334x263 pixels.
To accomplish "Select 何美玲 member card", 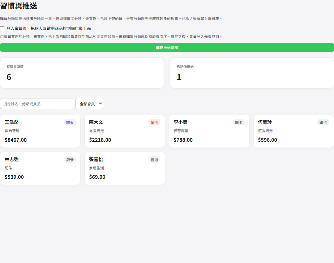I will click(293, 131).
